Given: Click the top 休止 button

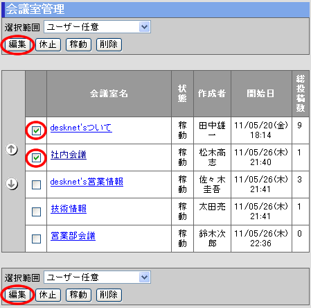Looking at the screenshot, I should coord(48,44).
